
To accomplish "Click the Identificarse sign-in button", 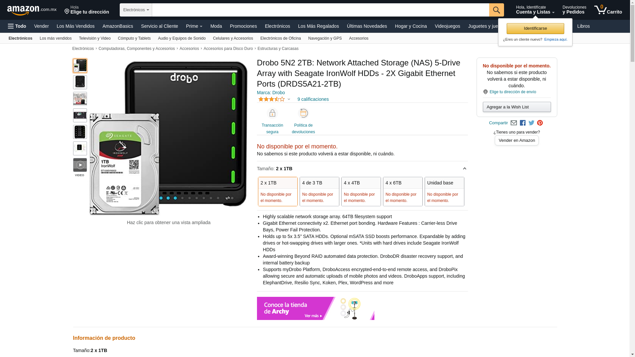I will [x=535, y=28].
